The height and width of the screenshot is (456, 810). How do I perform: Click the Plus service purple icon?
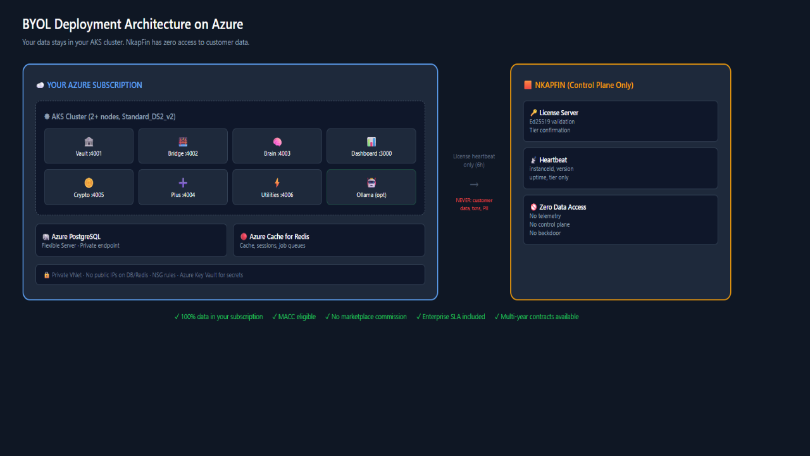click(x=183, y=183)
